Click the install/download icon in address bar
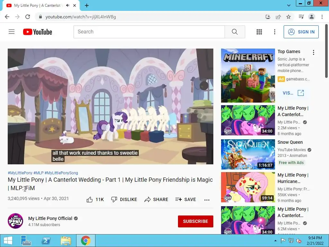Screen dimensions: 329x247 pos(268,17)
